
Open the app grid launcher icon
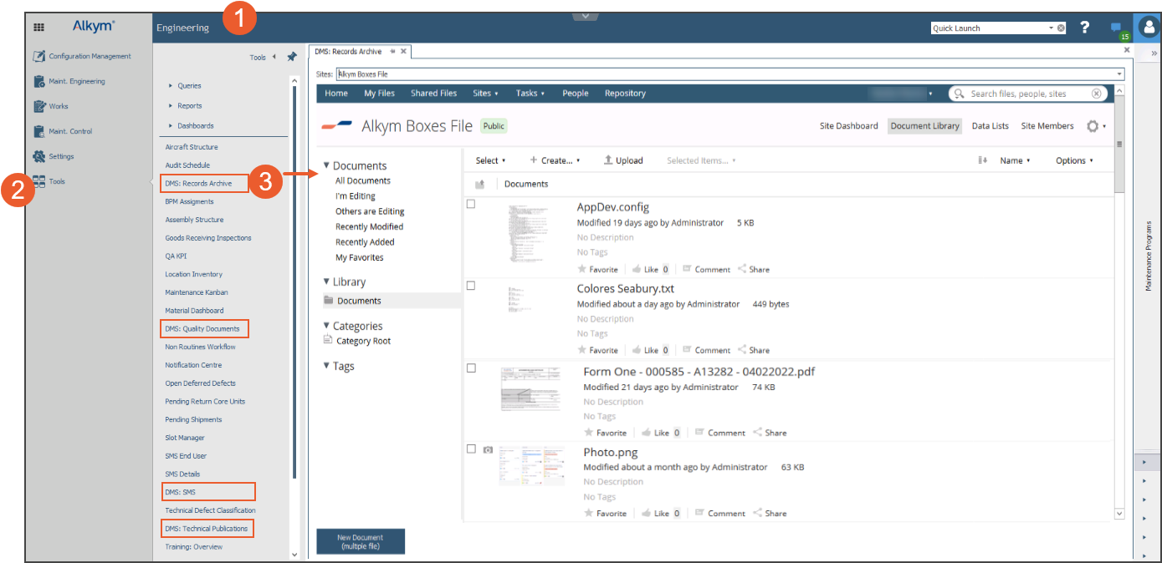38,28
